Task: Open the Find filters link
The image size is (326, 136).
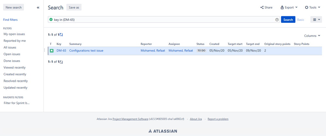Action: [x=10, y=20]
